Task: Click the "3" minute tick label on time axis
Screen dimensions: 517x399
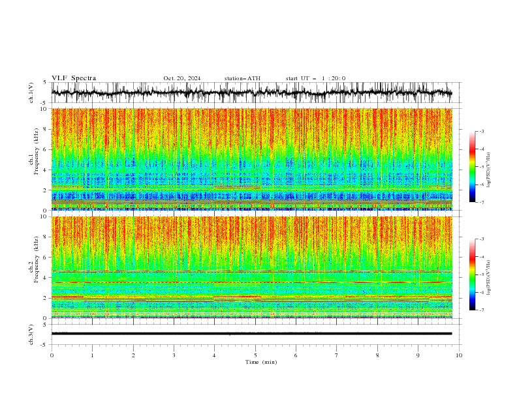Action: click(x=174, y=355)
